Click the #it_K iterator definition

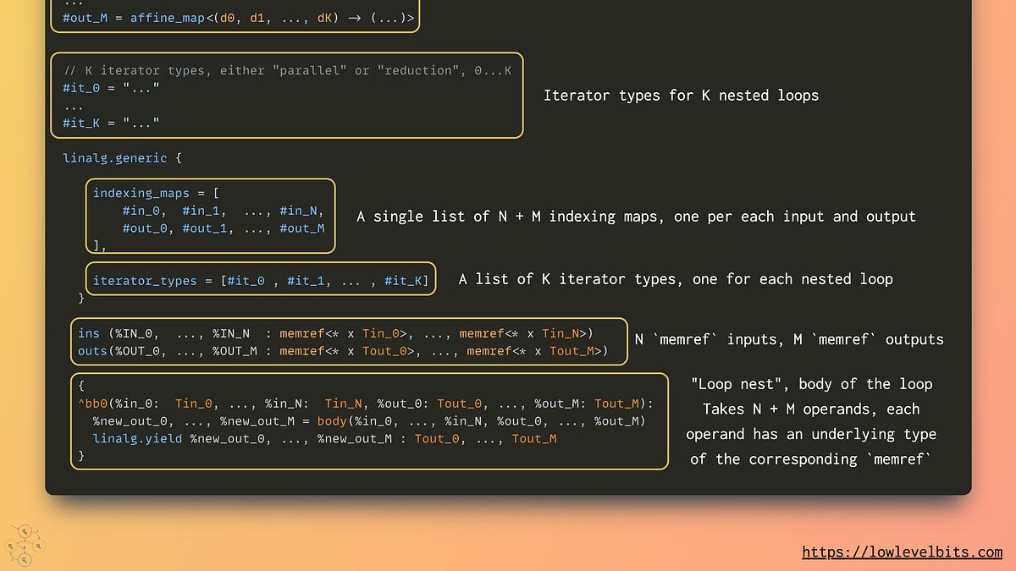pos(111,123)
